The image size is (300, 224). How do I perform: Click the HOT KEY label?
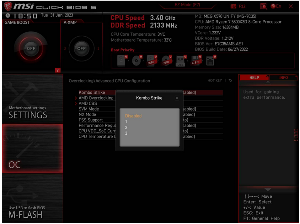point(215,81)
